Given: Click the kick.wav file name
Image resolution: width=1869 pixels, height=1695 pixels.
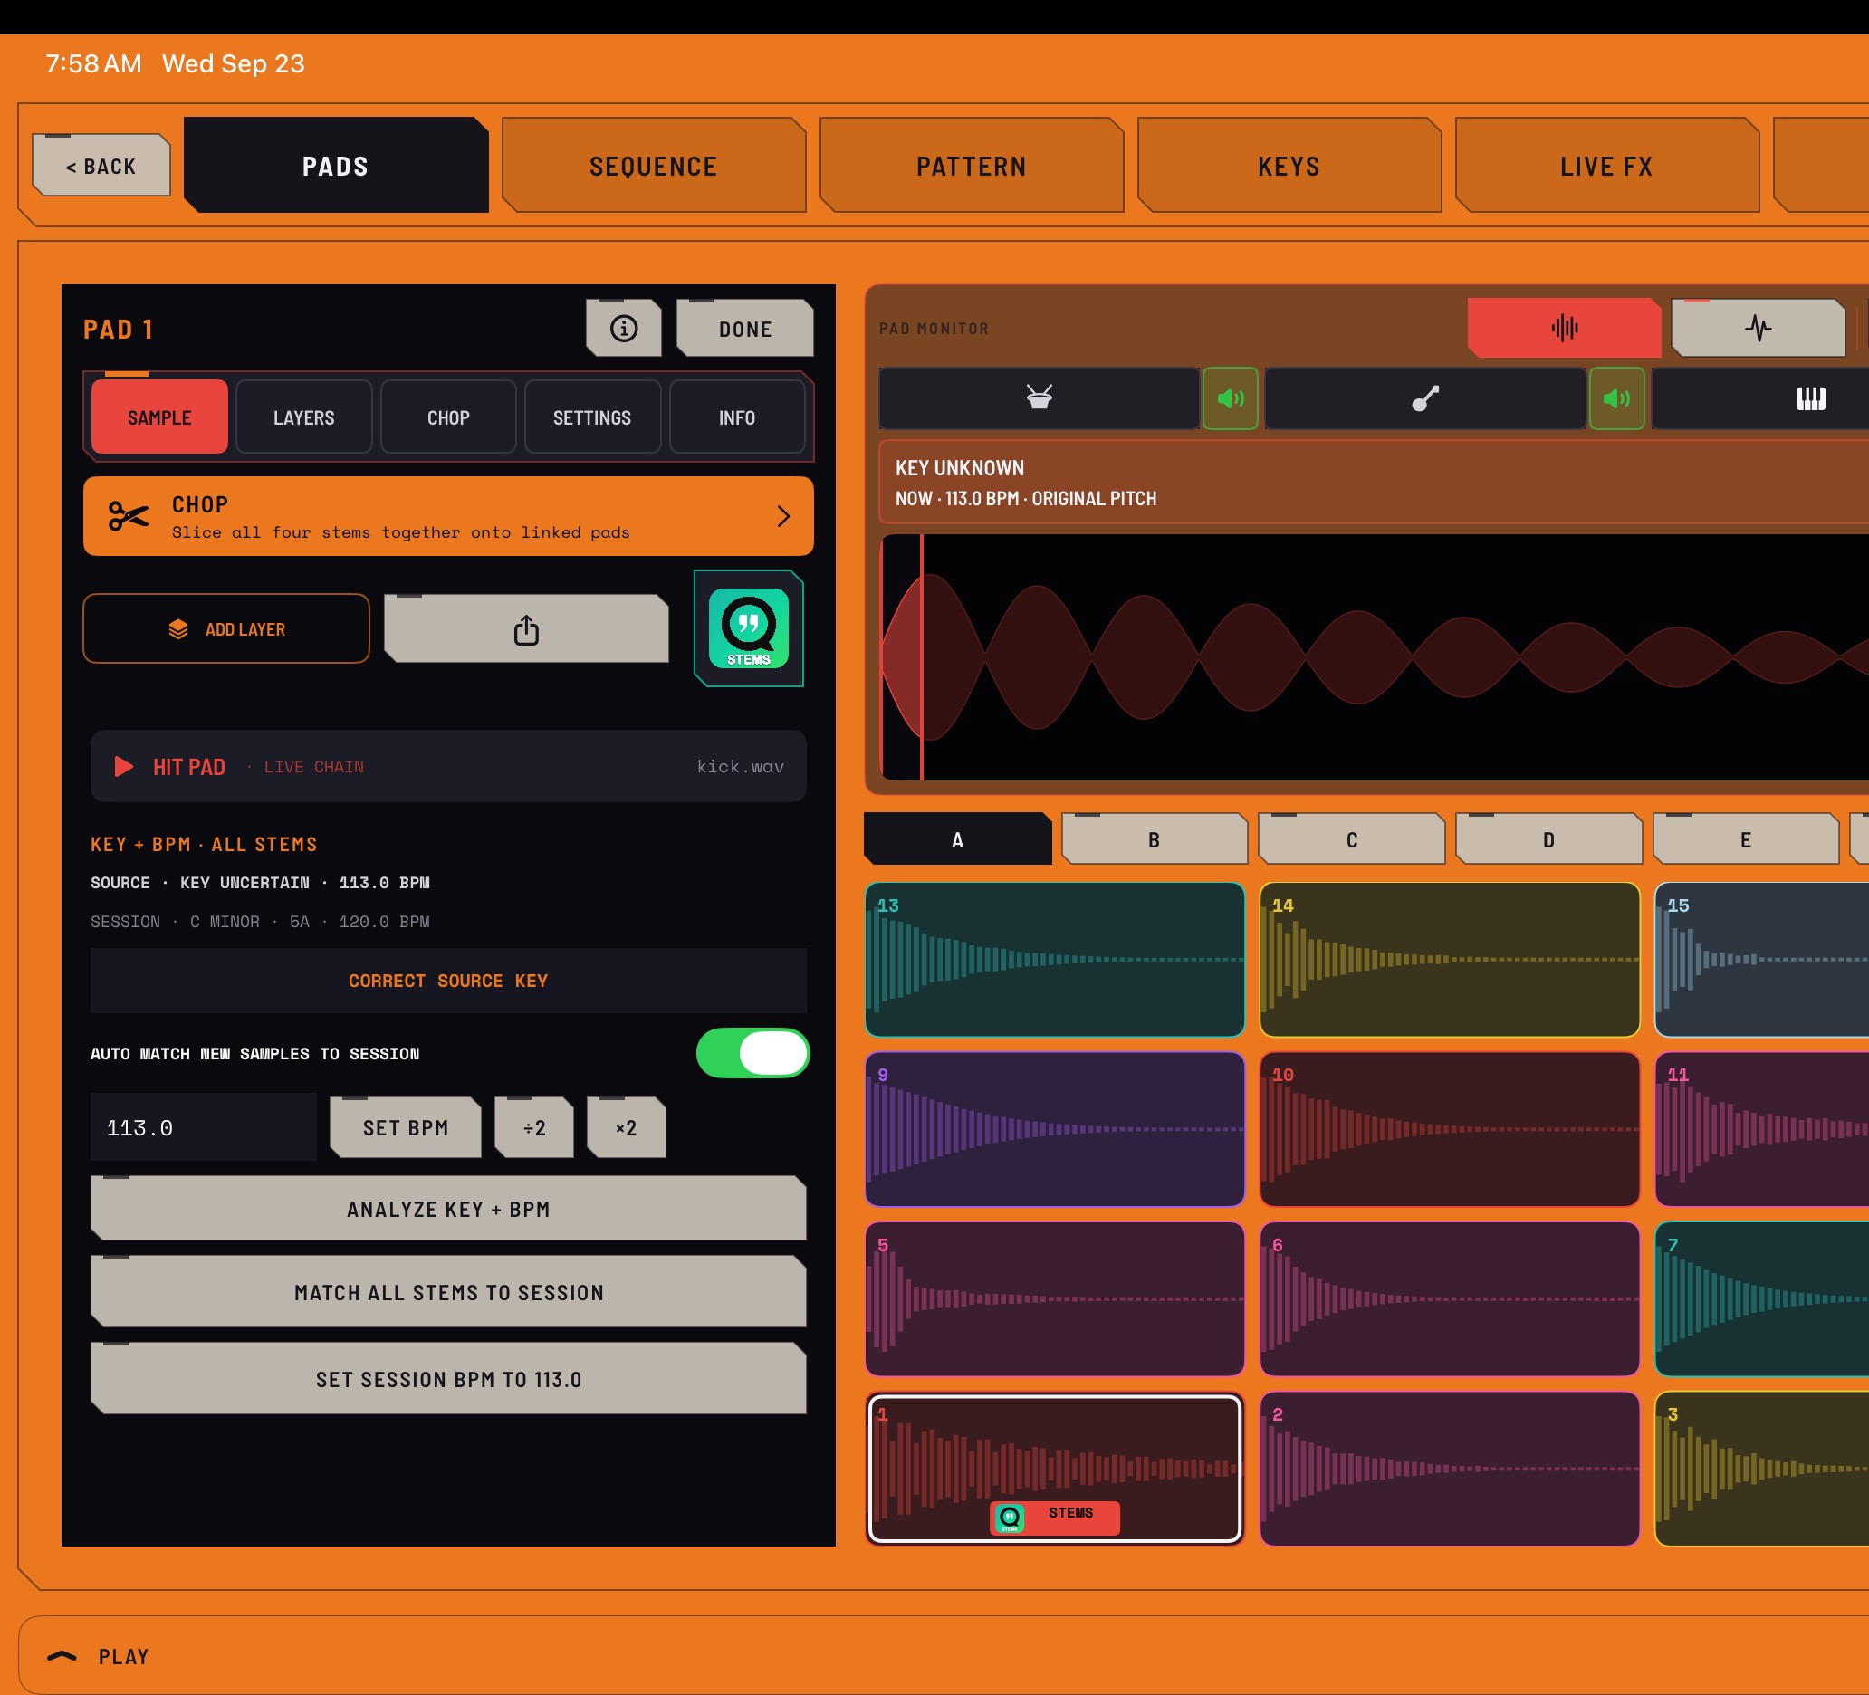Looking at the screenshot, I should coord(740,766).
